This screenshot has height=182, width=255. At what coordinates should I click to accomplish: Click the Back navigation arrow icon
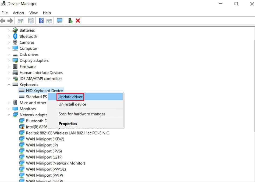pyautogui.click(x=3, y=21)
